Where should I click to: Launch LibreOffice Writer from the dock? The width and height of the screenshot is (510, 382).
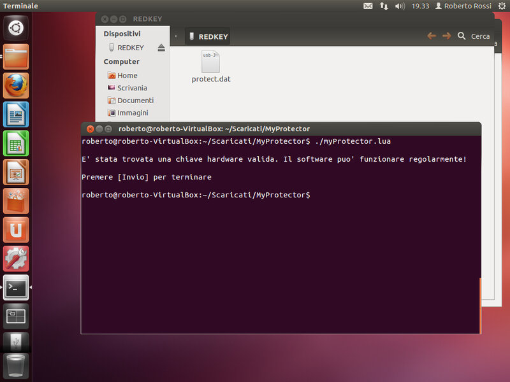click(16, 115)
